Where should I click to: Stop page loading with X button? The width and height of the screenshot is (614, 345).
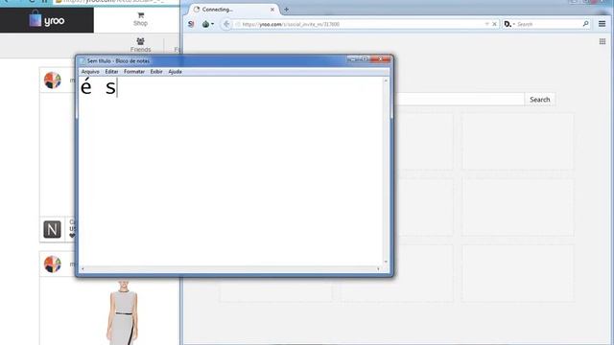coord(494,24)
